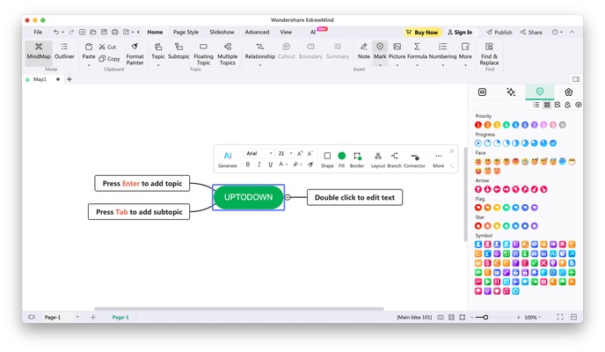
Task: Click the save icon in quick toolbar
Action: pyautogui.click(x=104, y=32)
